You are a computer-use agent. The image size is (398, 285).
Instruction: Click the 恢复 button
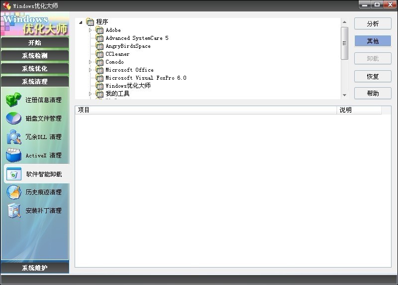373,76
